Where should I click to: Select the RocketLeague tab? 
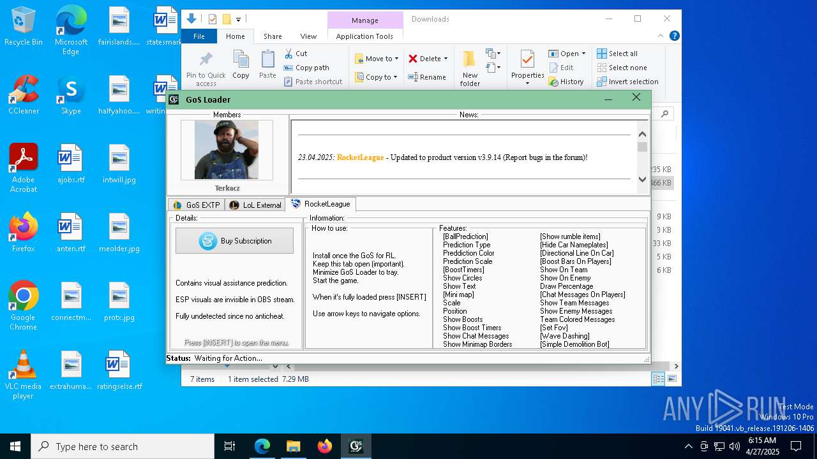tap(320, 204)
